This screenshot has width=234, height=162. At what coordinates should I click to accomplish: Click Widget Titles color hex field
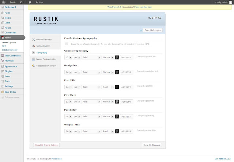tap(127, 131)
